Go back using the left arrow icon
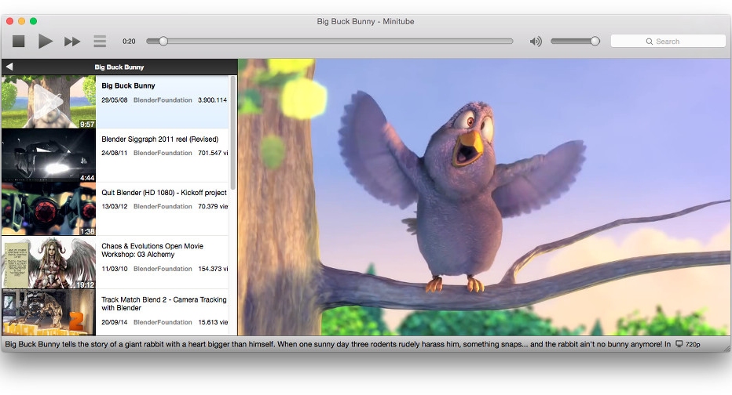 (x=9, y=67)
